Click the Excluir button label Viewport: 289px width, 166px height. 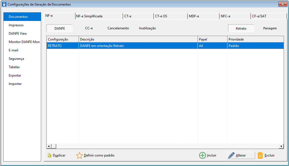coord(269,155)
